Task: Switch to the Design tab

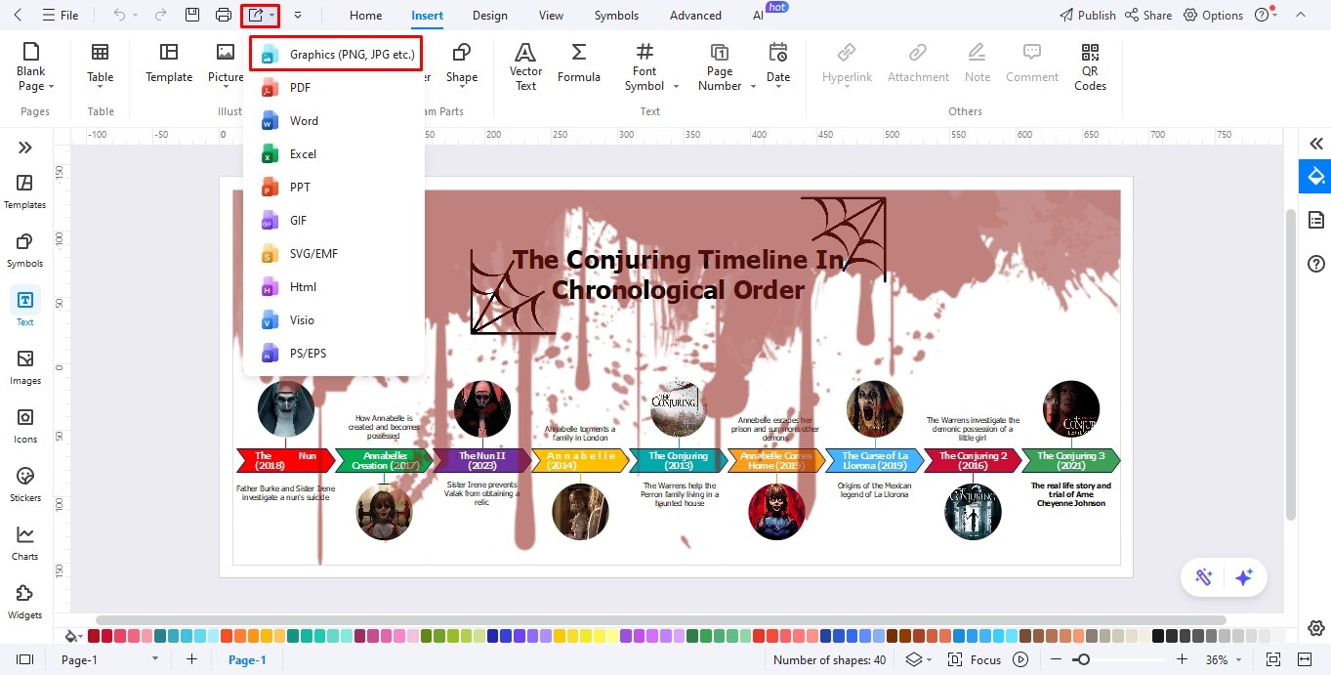Action: tap(489, 15)
